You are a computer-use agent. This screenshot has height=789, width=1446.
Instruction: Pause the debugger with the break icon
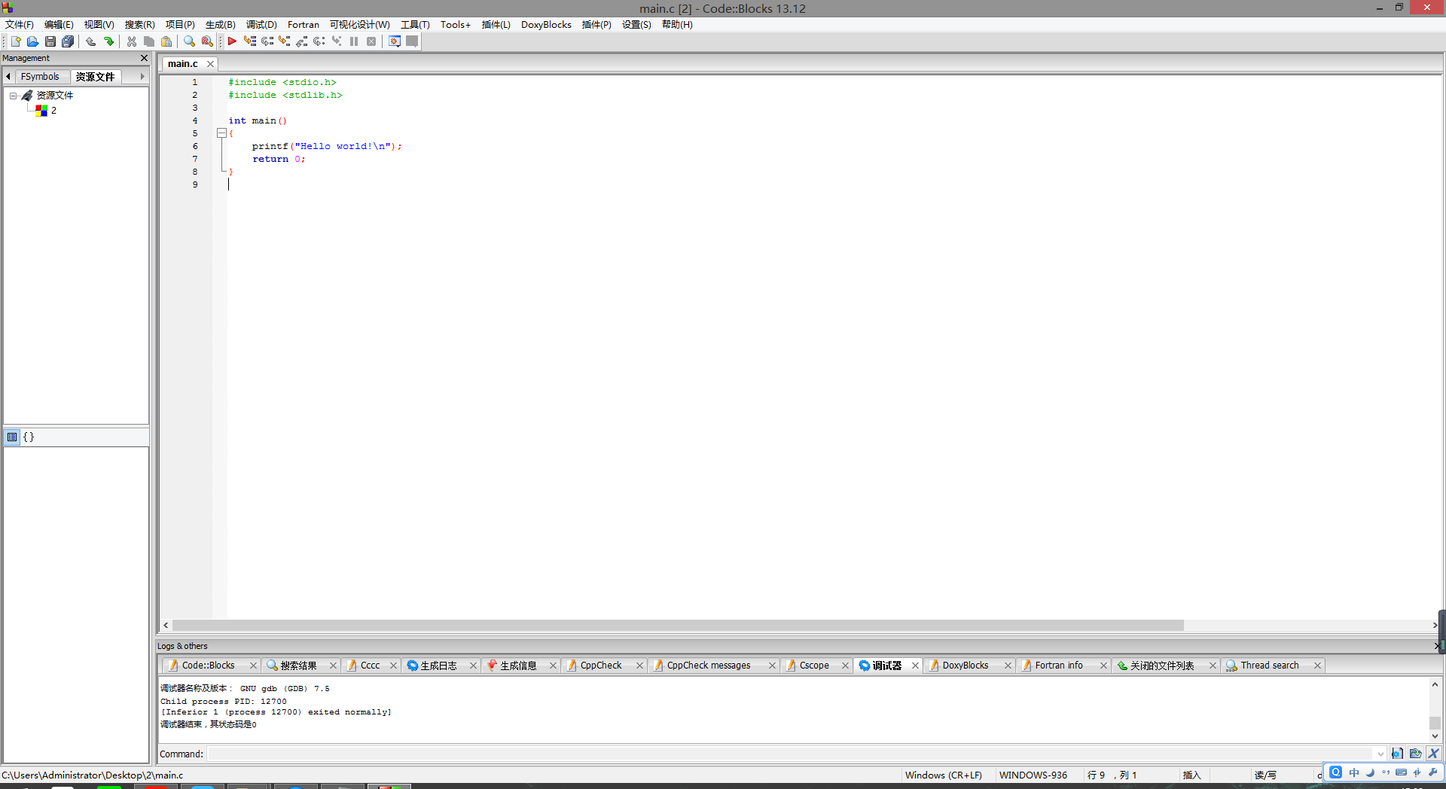tap(354, 41)
